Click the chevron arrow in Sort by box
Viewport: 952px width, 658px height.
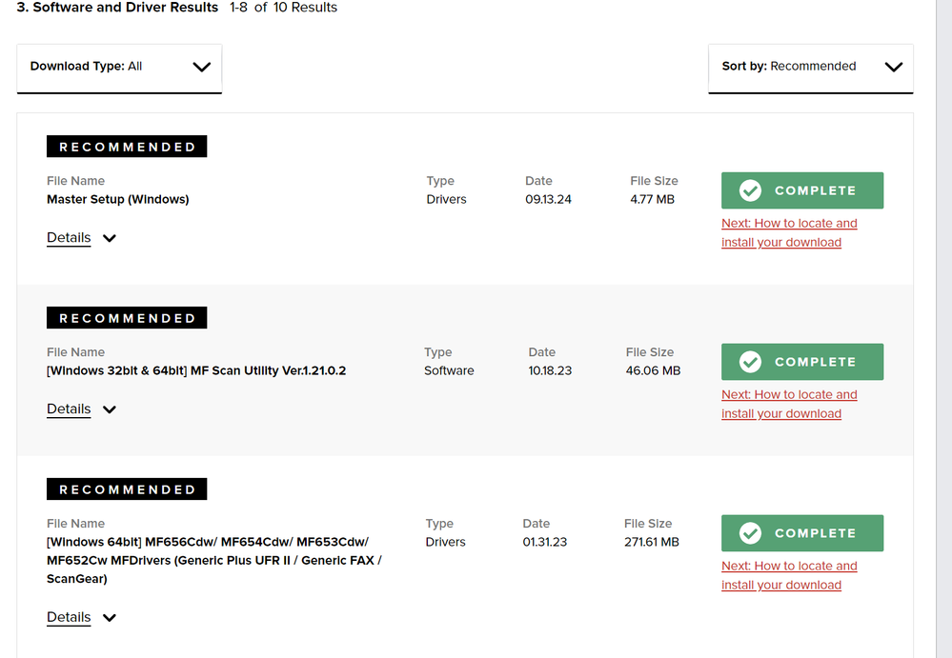[893, 67]
